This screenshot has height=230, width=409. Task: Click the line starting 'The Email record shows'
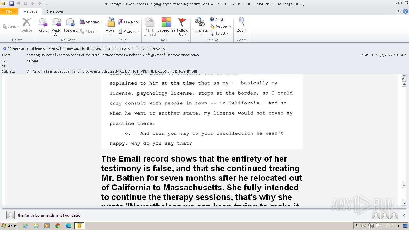194,159
